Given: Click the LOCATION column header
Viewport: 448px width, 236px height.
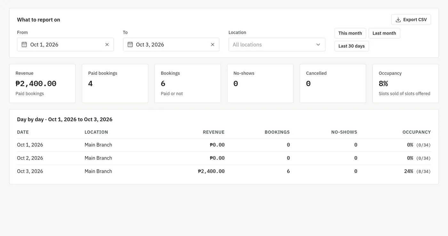Looking at the screenshot, I should (96, 132).
